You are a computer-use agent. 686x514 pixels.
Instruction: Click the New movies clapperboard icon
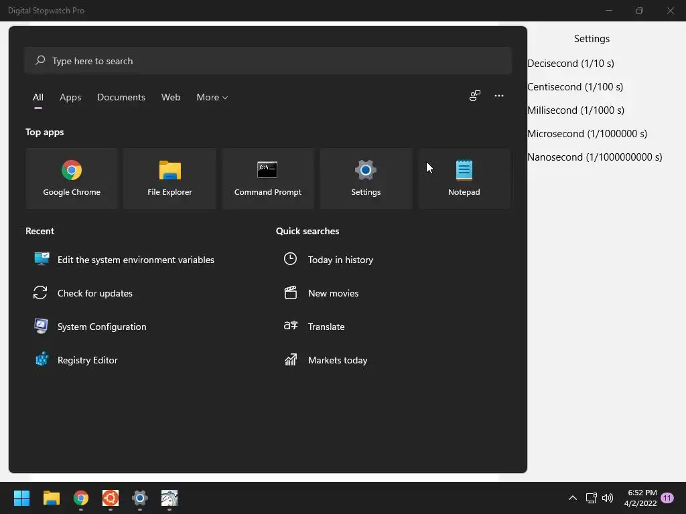(x=291, y=292)
